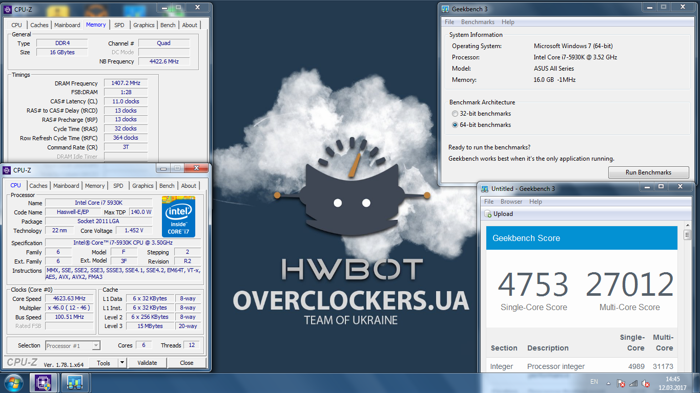
Task: Switch to Graphics tab in top CPU-Z window
Action: (144, 25)
